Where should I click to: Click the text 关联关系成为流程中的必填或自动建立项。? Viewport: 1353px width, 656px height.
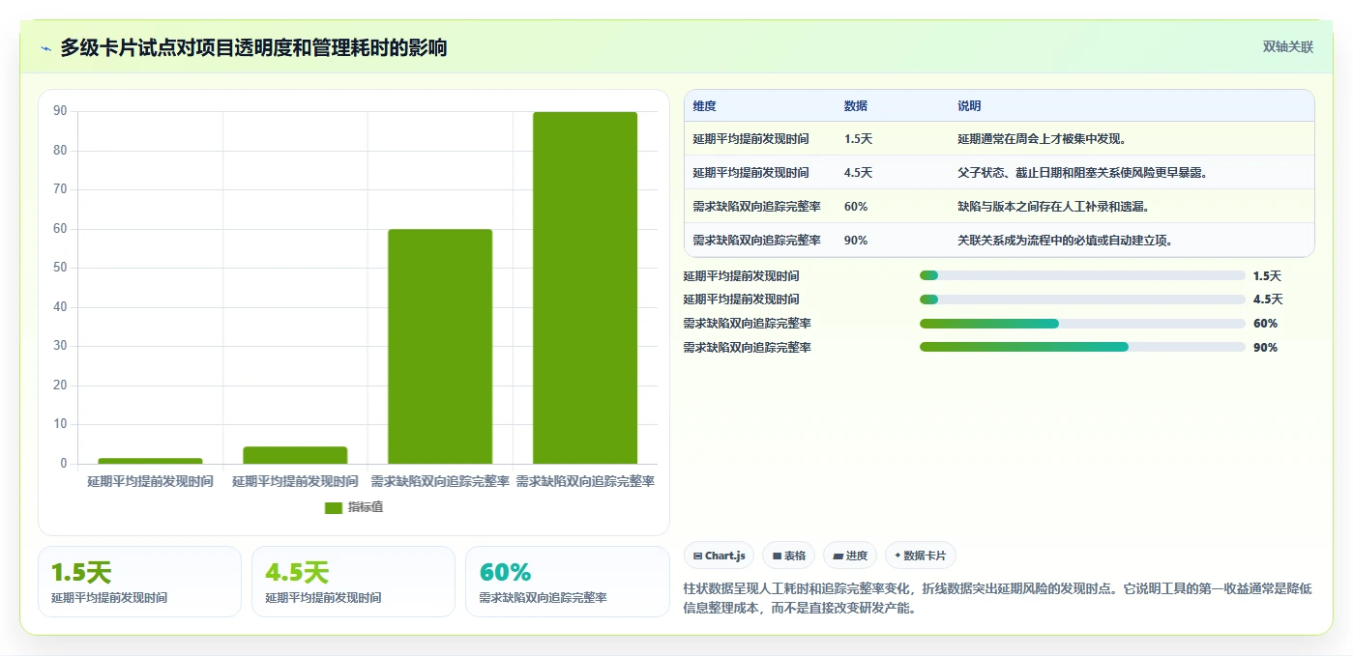(x=1065, y=241)
